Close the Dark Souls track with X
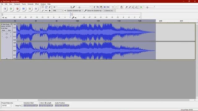 [2, 24]
